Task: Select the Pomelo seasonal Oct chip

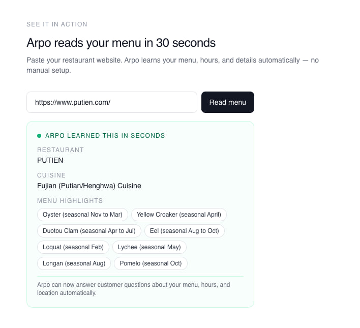Action: (x=151, y=263)
